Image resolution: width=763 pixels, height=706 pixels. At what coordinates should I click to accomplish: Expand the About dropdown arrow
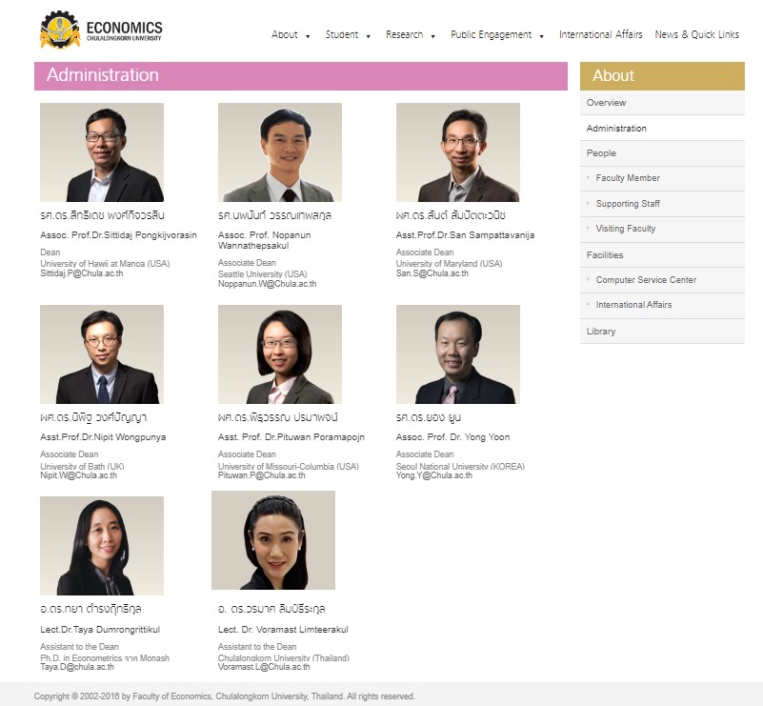(x=308, y=36)
